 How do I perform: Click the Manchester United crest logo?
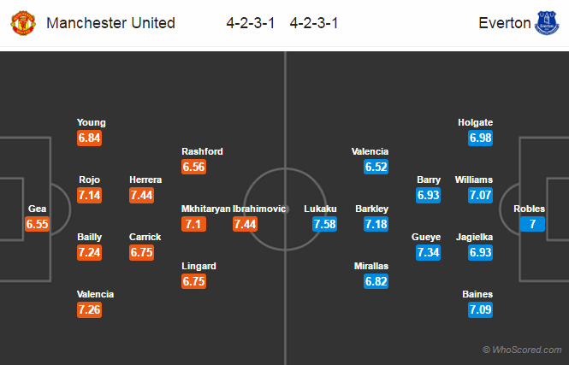coord(23,23)
